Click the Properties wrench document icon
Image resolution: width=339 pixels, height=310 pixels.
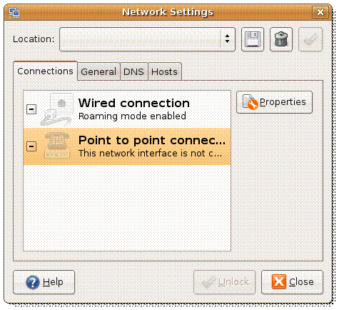(x=250, y=102)
